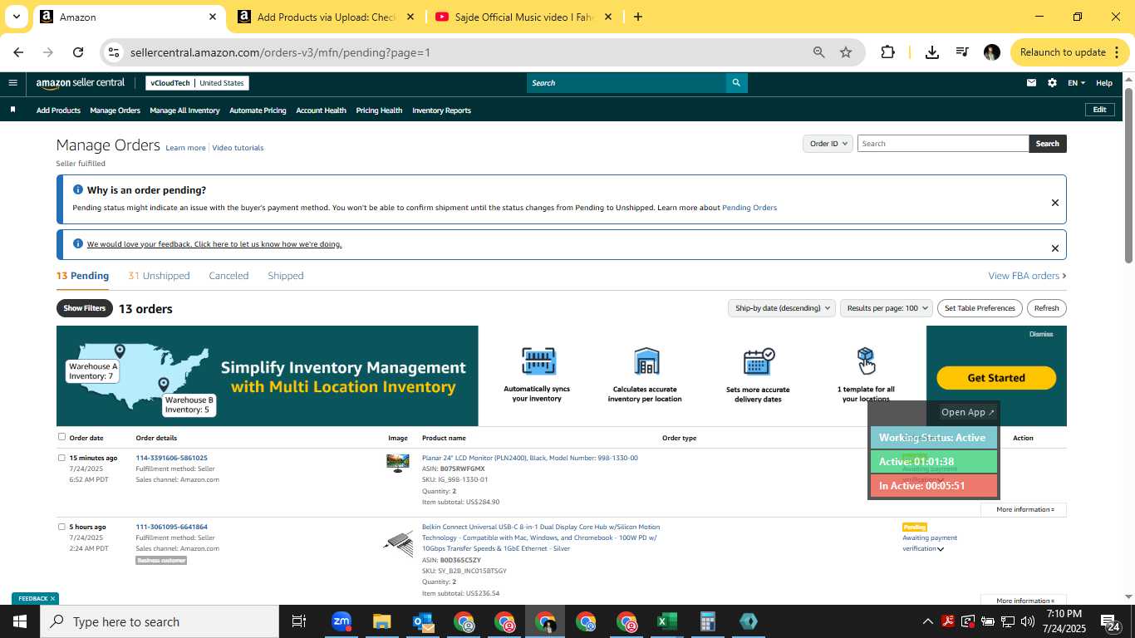Open Outlook from the taskbar

click(x=423, y=621)
